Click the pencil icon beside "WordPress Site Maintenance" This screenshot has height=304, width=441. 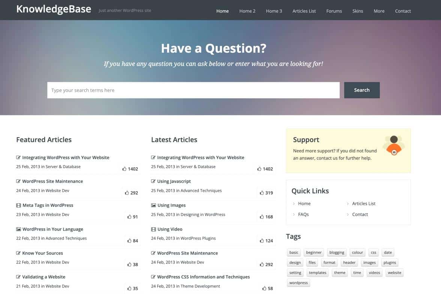pos(18,181)
